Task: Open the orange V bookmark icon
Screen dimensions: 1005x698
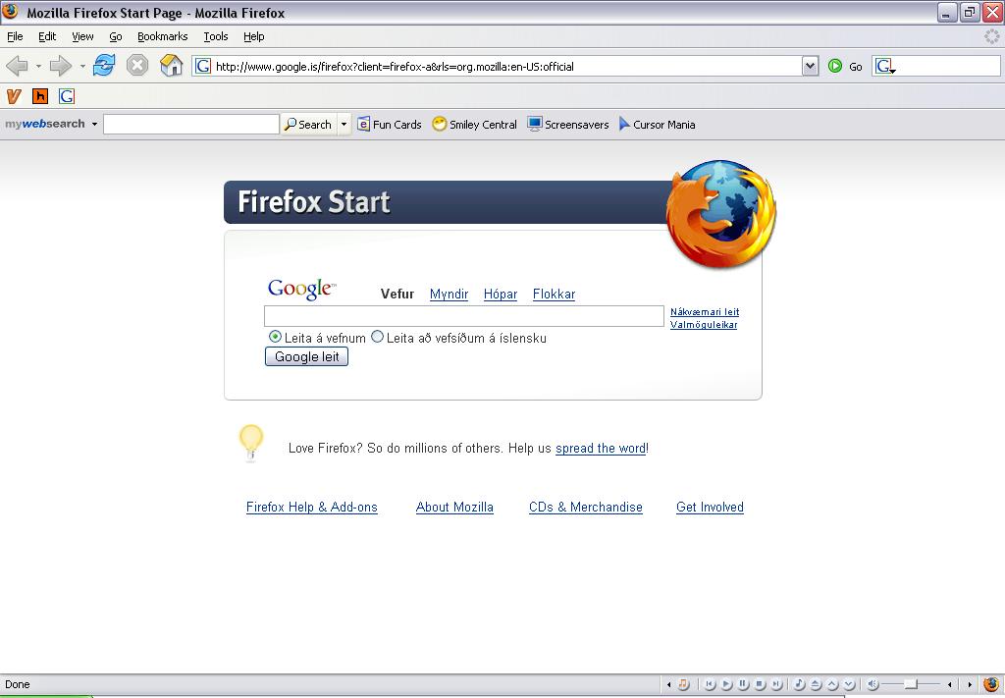Action: (14, 96)
